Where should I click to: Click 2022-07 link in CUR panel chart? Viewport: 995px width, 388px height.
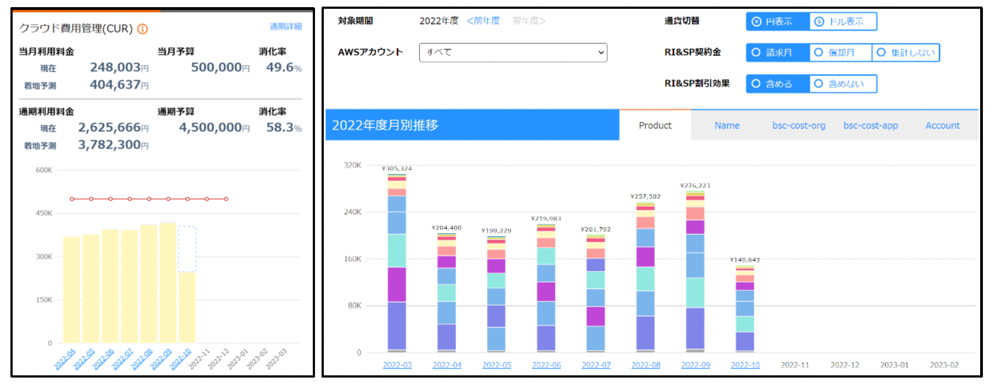coord(122,359)
